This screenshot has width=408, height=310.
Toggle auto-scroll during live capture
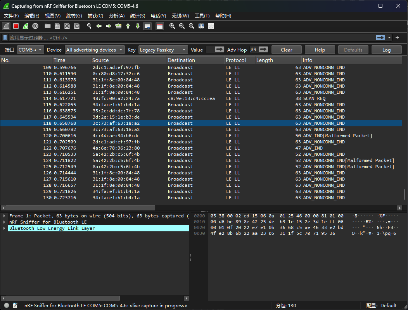coord(147,26)
